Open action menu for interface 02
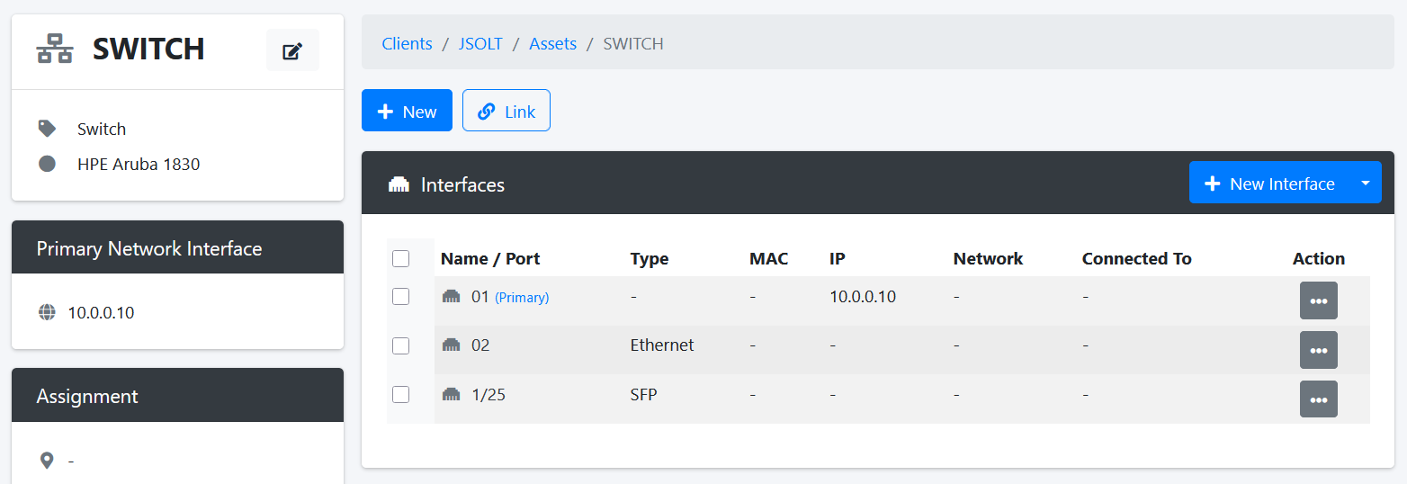This screenshot has width=1407, height=484. (1318, 350)
